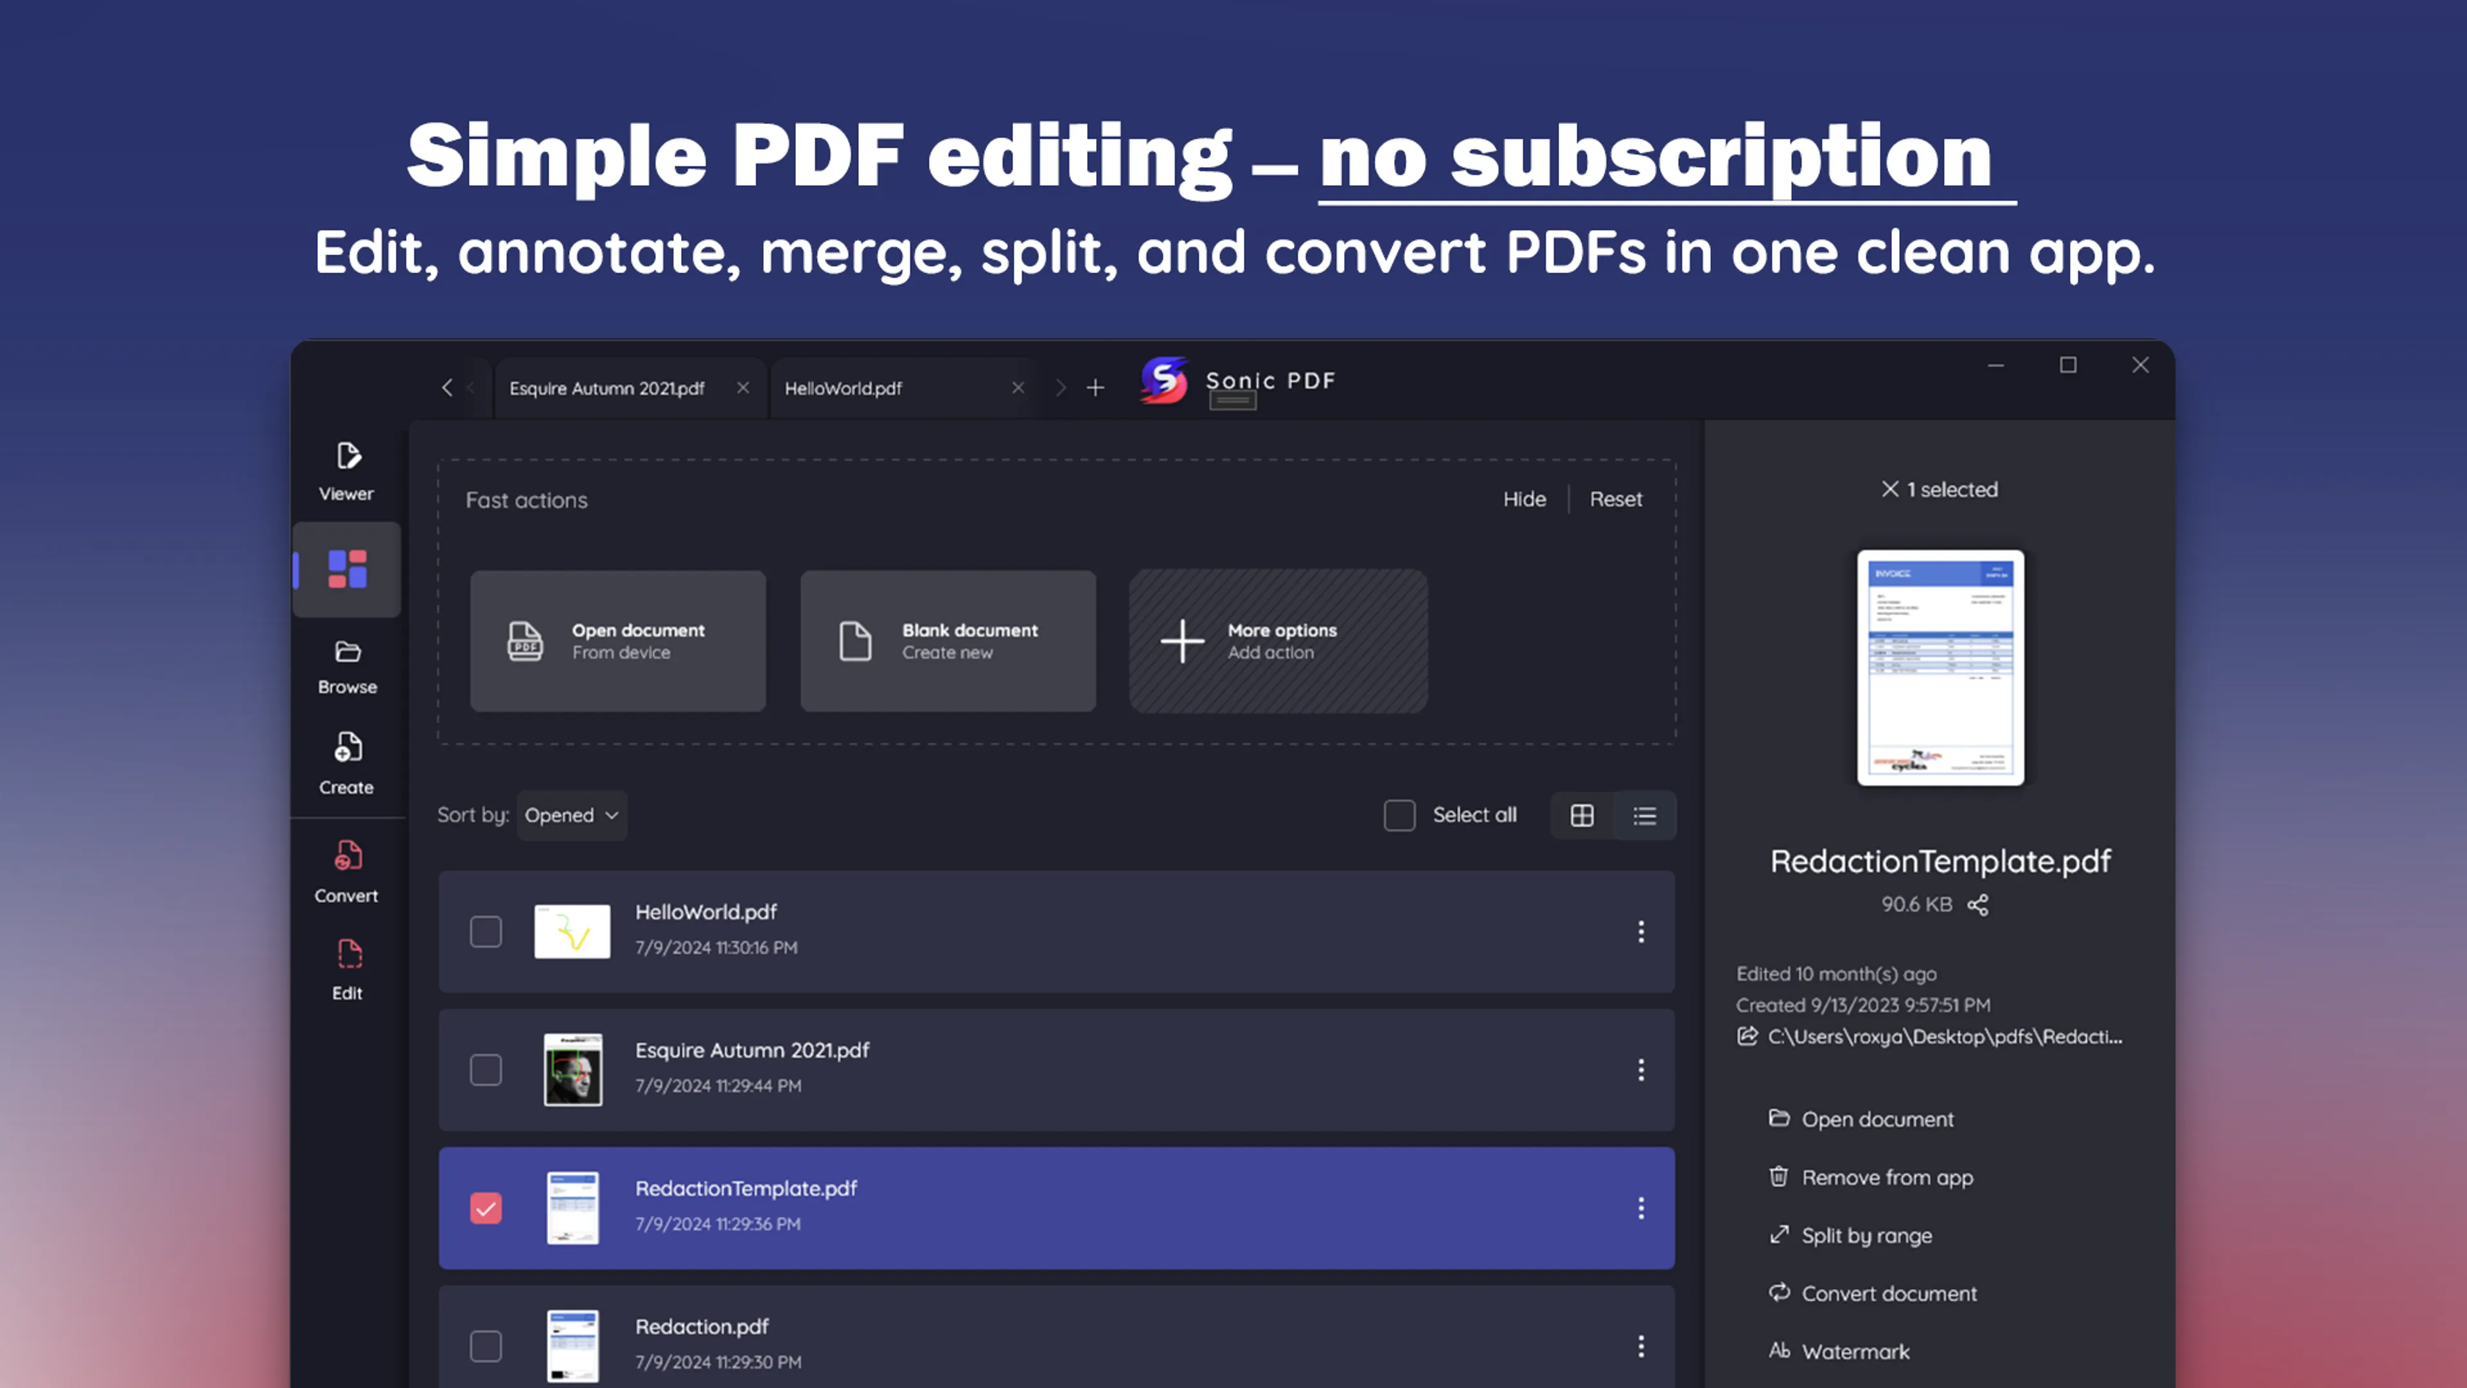Select the HelloWorld.pdf file name in list
Viewport: 2467px width, 1388px height.
coord(706,912)
